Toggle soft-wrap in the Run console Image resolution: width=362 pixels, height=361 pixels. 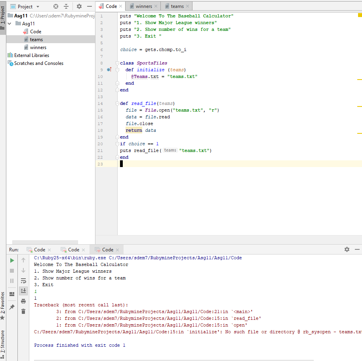[x=23, y=281]
